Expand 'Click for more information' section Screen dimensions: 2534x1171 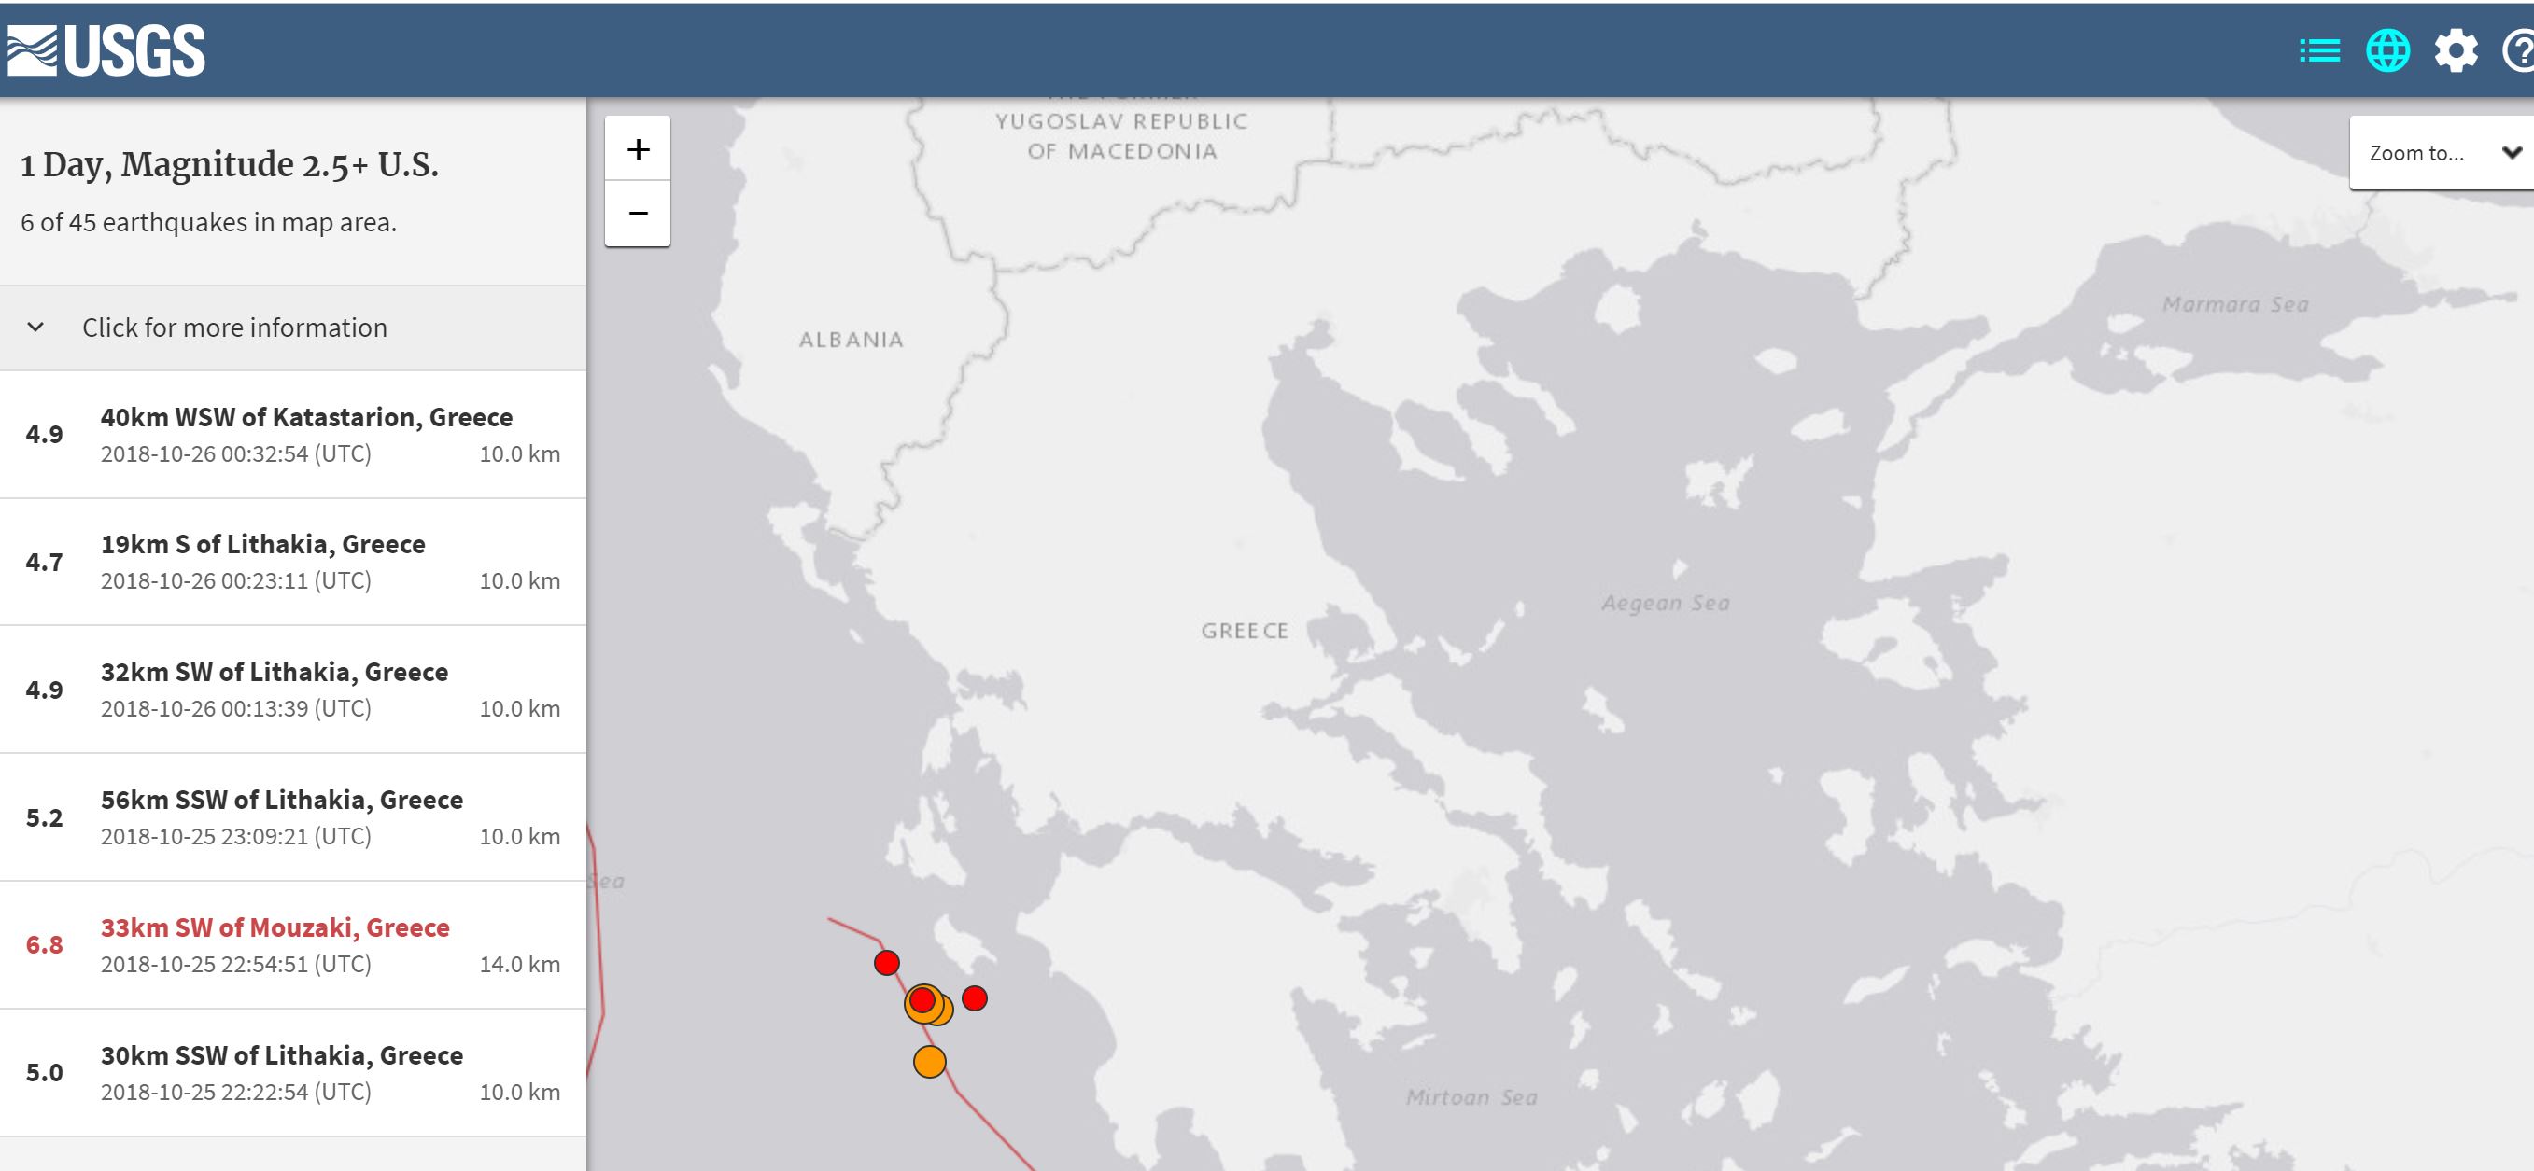click(x=234, y=328)
